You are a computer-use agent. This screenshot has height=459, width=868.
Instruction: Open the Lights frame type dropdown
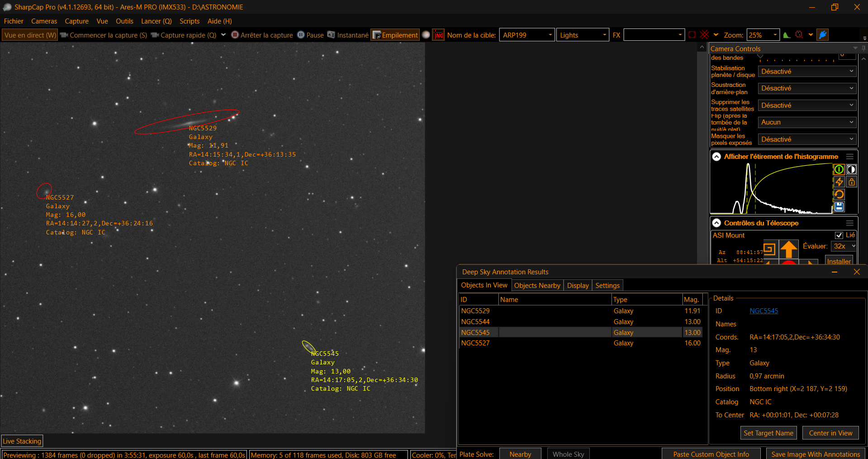(x=605, y=35)
